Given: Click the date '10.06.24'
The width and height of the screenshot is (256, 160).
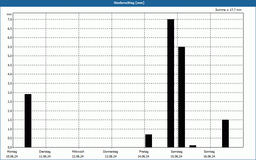Looking at the screenshot, I should coord(12,156).
